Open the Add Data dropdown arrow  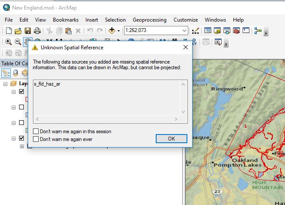[x=119, y=31]
